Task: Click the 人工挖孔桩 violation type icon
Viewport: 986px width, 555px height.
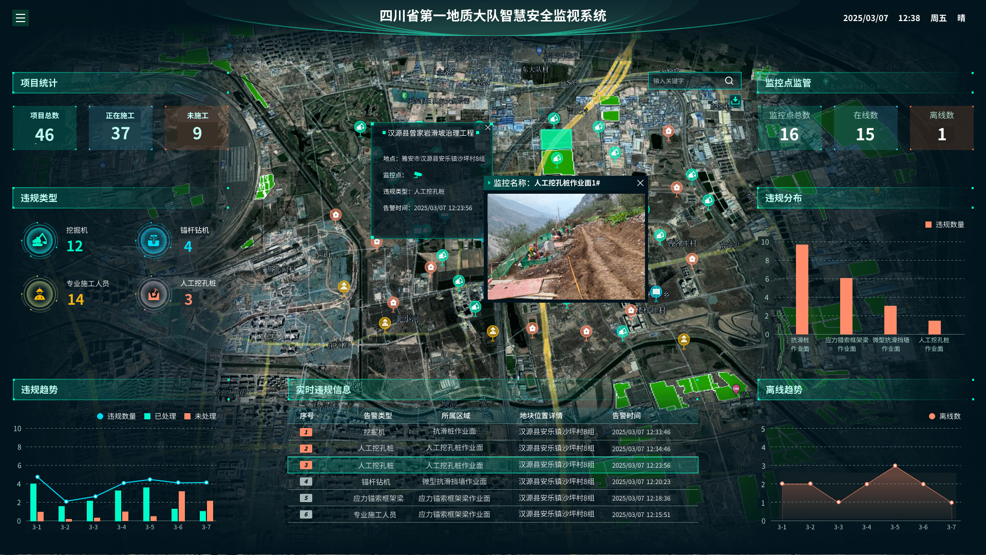Action: click(154, 294)
